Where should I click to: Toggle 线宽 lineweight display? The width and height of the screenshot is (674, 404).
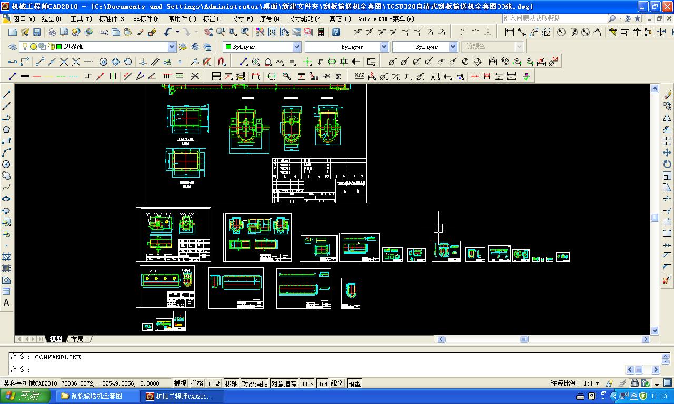(338, 383)
